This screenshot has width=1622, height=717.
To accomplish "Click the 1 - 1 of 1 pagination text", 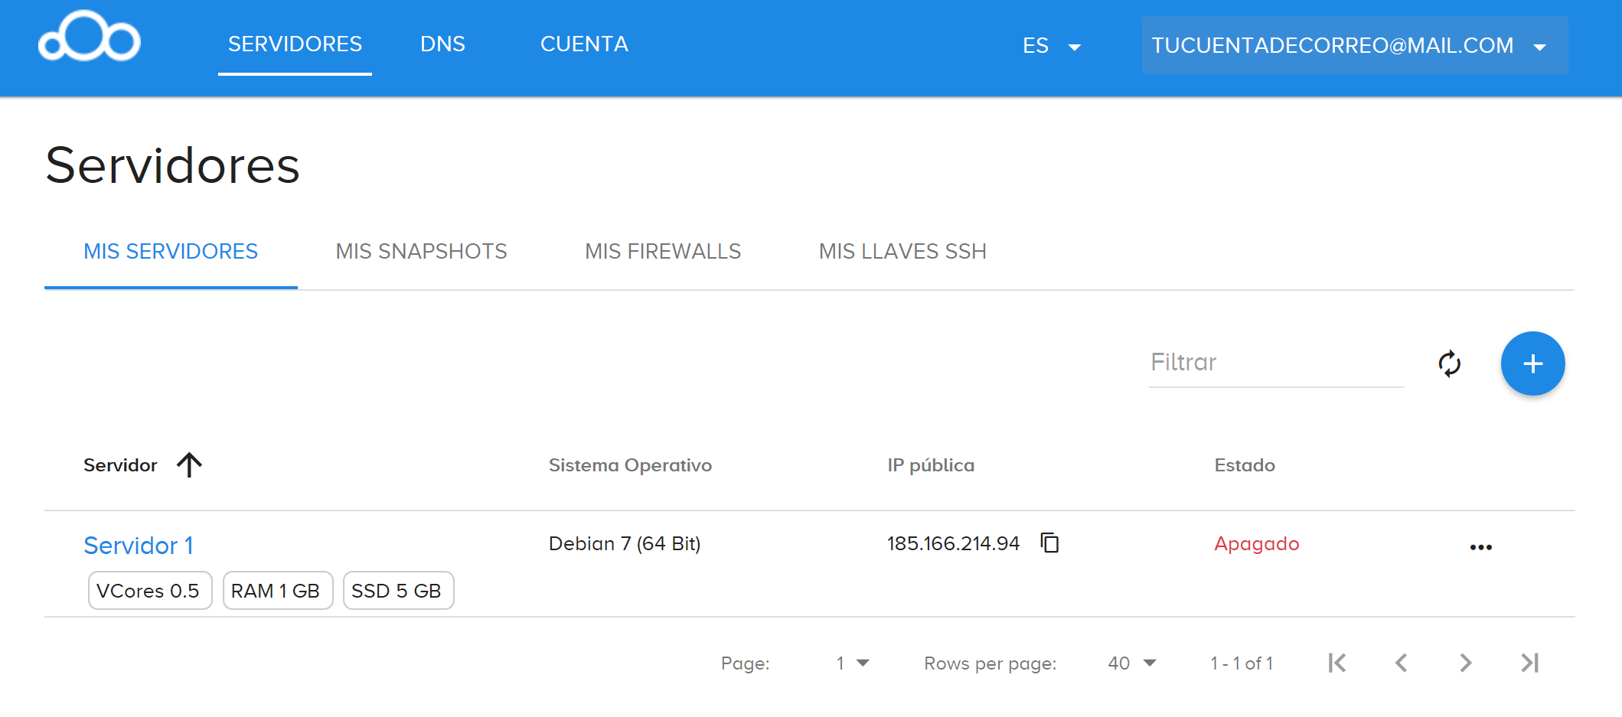I will (1242, 663).
